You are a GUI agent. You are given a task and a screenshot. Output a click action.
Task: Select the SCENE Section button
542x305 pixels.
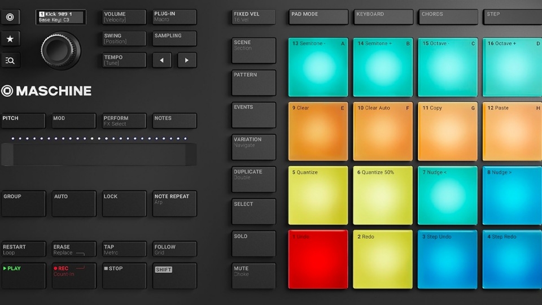253,50
